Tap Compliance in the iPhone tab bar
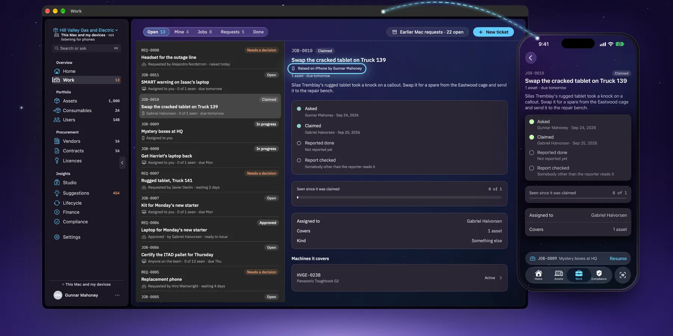This screenshot has height=336, width=673. 599,275
